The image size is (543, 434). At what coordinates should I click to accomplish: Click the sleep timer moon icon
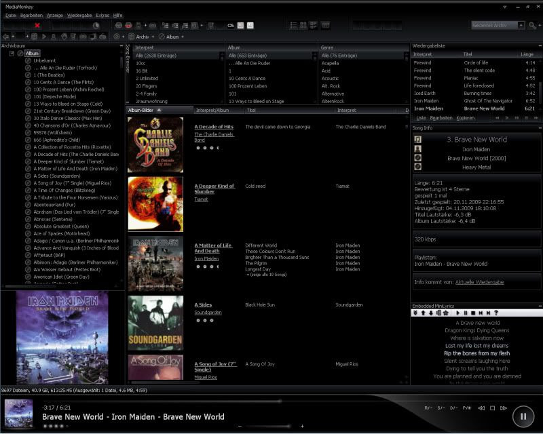click(x=96, y=26)
